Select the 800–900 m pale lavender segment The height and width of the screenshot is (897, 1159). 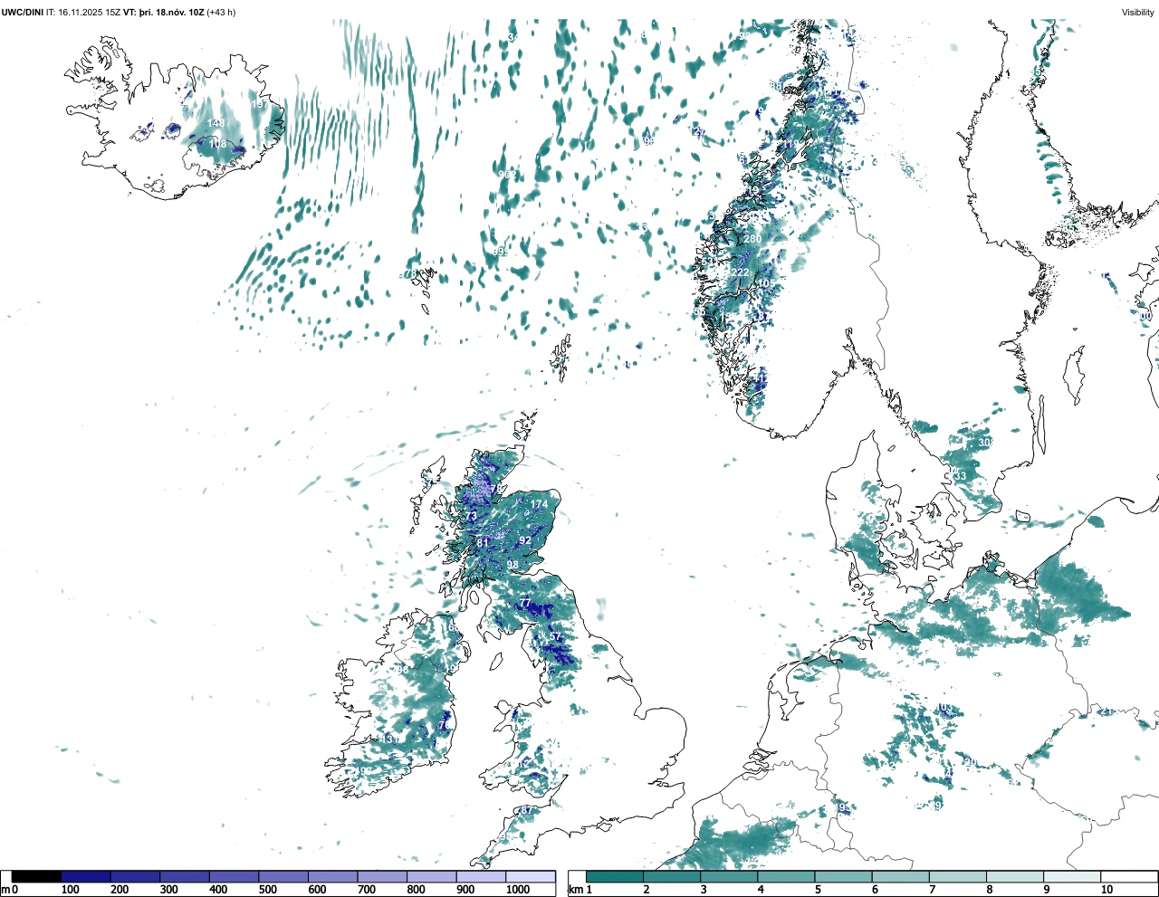pos(432,876)
